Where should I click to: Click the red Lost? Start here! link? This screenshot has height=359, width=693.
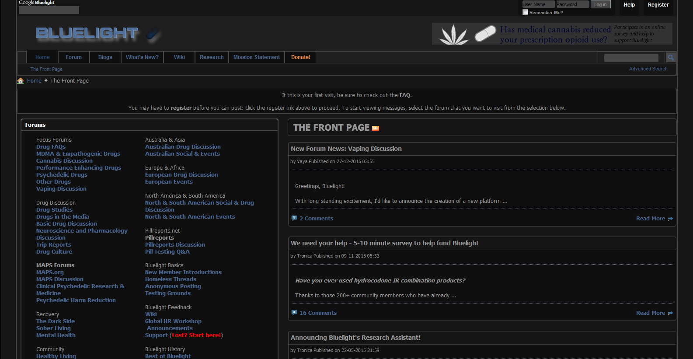[x=196, y=335]
